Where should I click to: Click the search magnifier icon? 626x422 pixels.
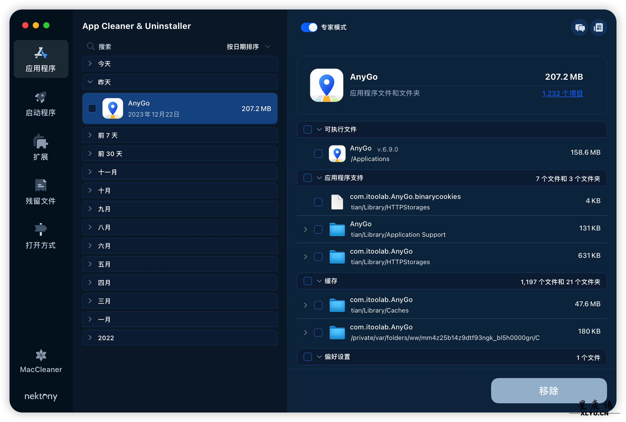[91, 47]
